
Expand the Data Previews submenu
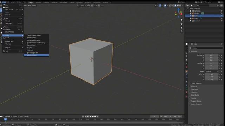pos(13,32)
